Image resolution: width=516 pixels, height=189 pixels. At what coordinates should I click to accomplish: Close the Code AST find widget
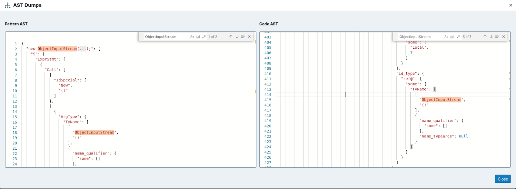(503, 37)
